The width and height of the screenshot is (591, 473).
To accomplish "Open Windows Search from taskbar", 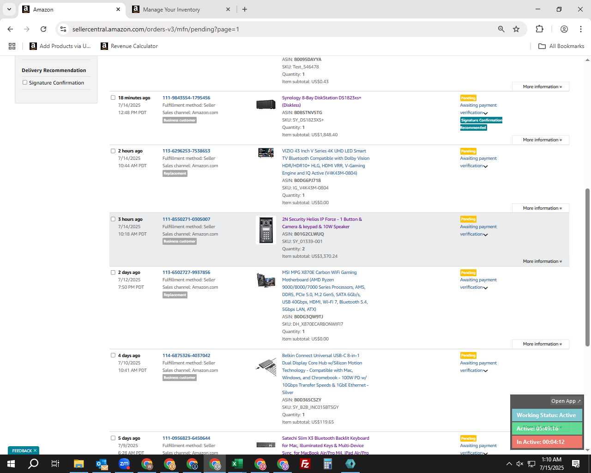I will click(33, 464).
